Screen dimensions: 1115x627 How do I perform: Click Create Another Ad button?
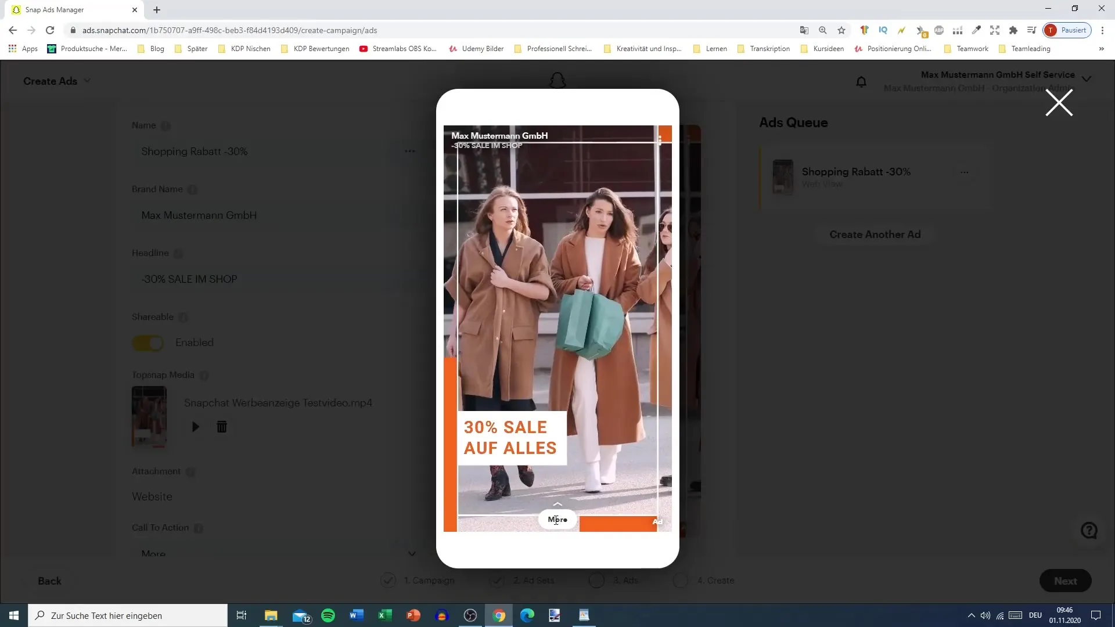coord(875,235)
